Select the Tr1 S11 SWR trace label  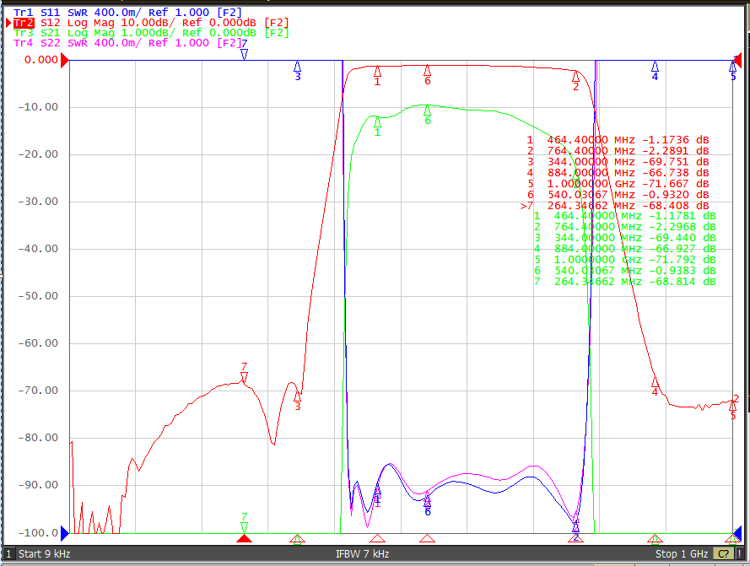(x=127, y=13)
